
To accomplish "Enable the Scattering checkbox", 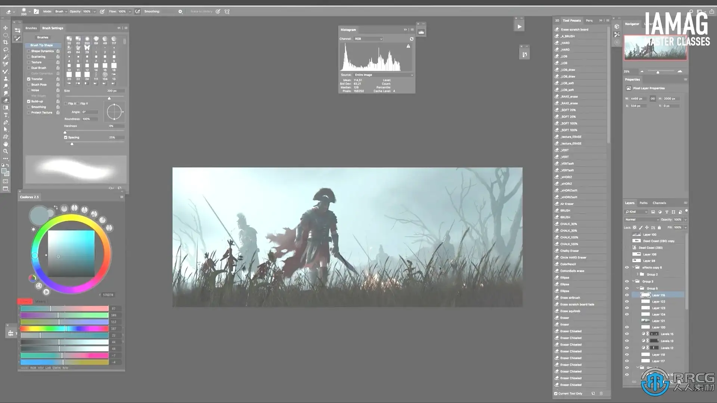I will pyautogui.click(x=29, y=57).
